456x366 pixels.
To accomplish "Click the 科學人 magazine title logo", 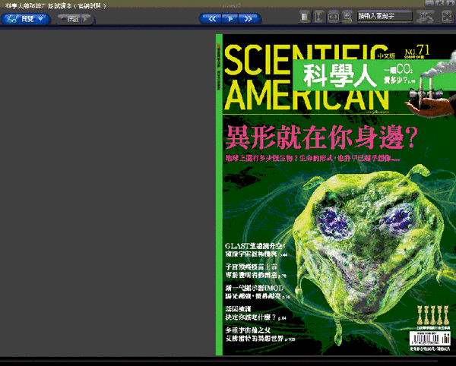I will tap(338, 75).
